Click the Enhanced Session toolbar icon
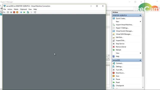The width and height of the screenshot is (160, 90). 35,12
